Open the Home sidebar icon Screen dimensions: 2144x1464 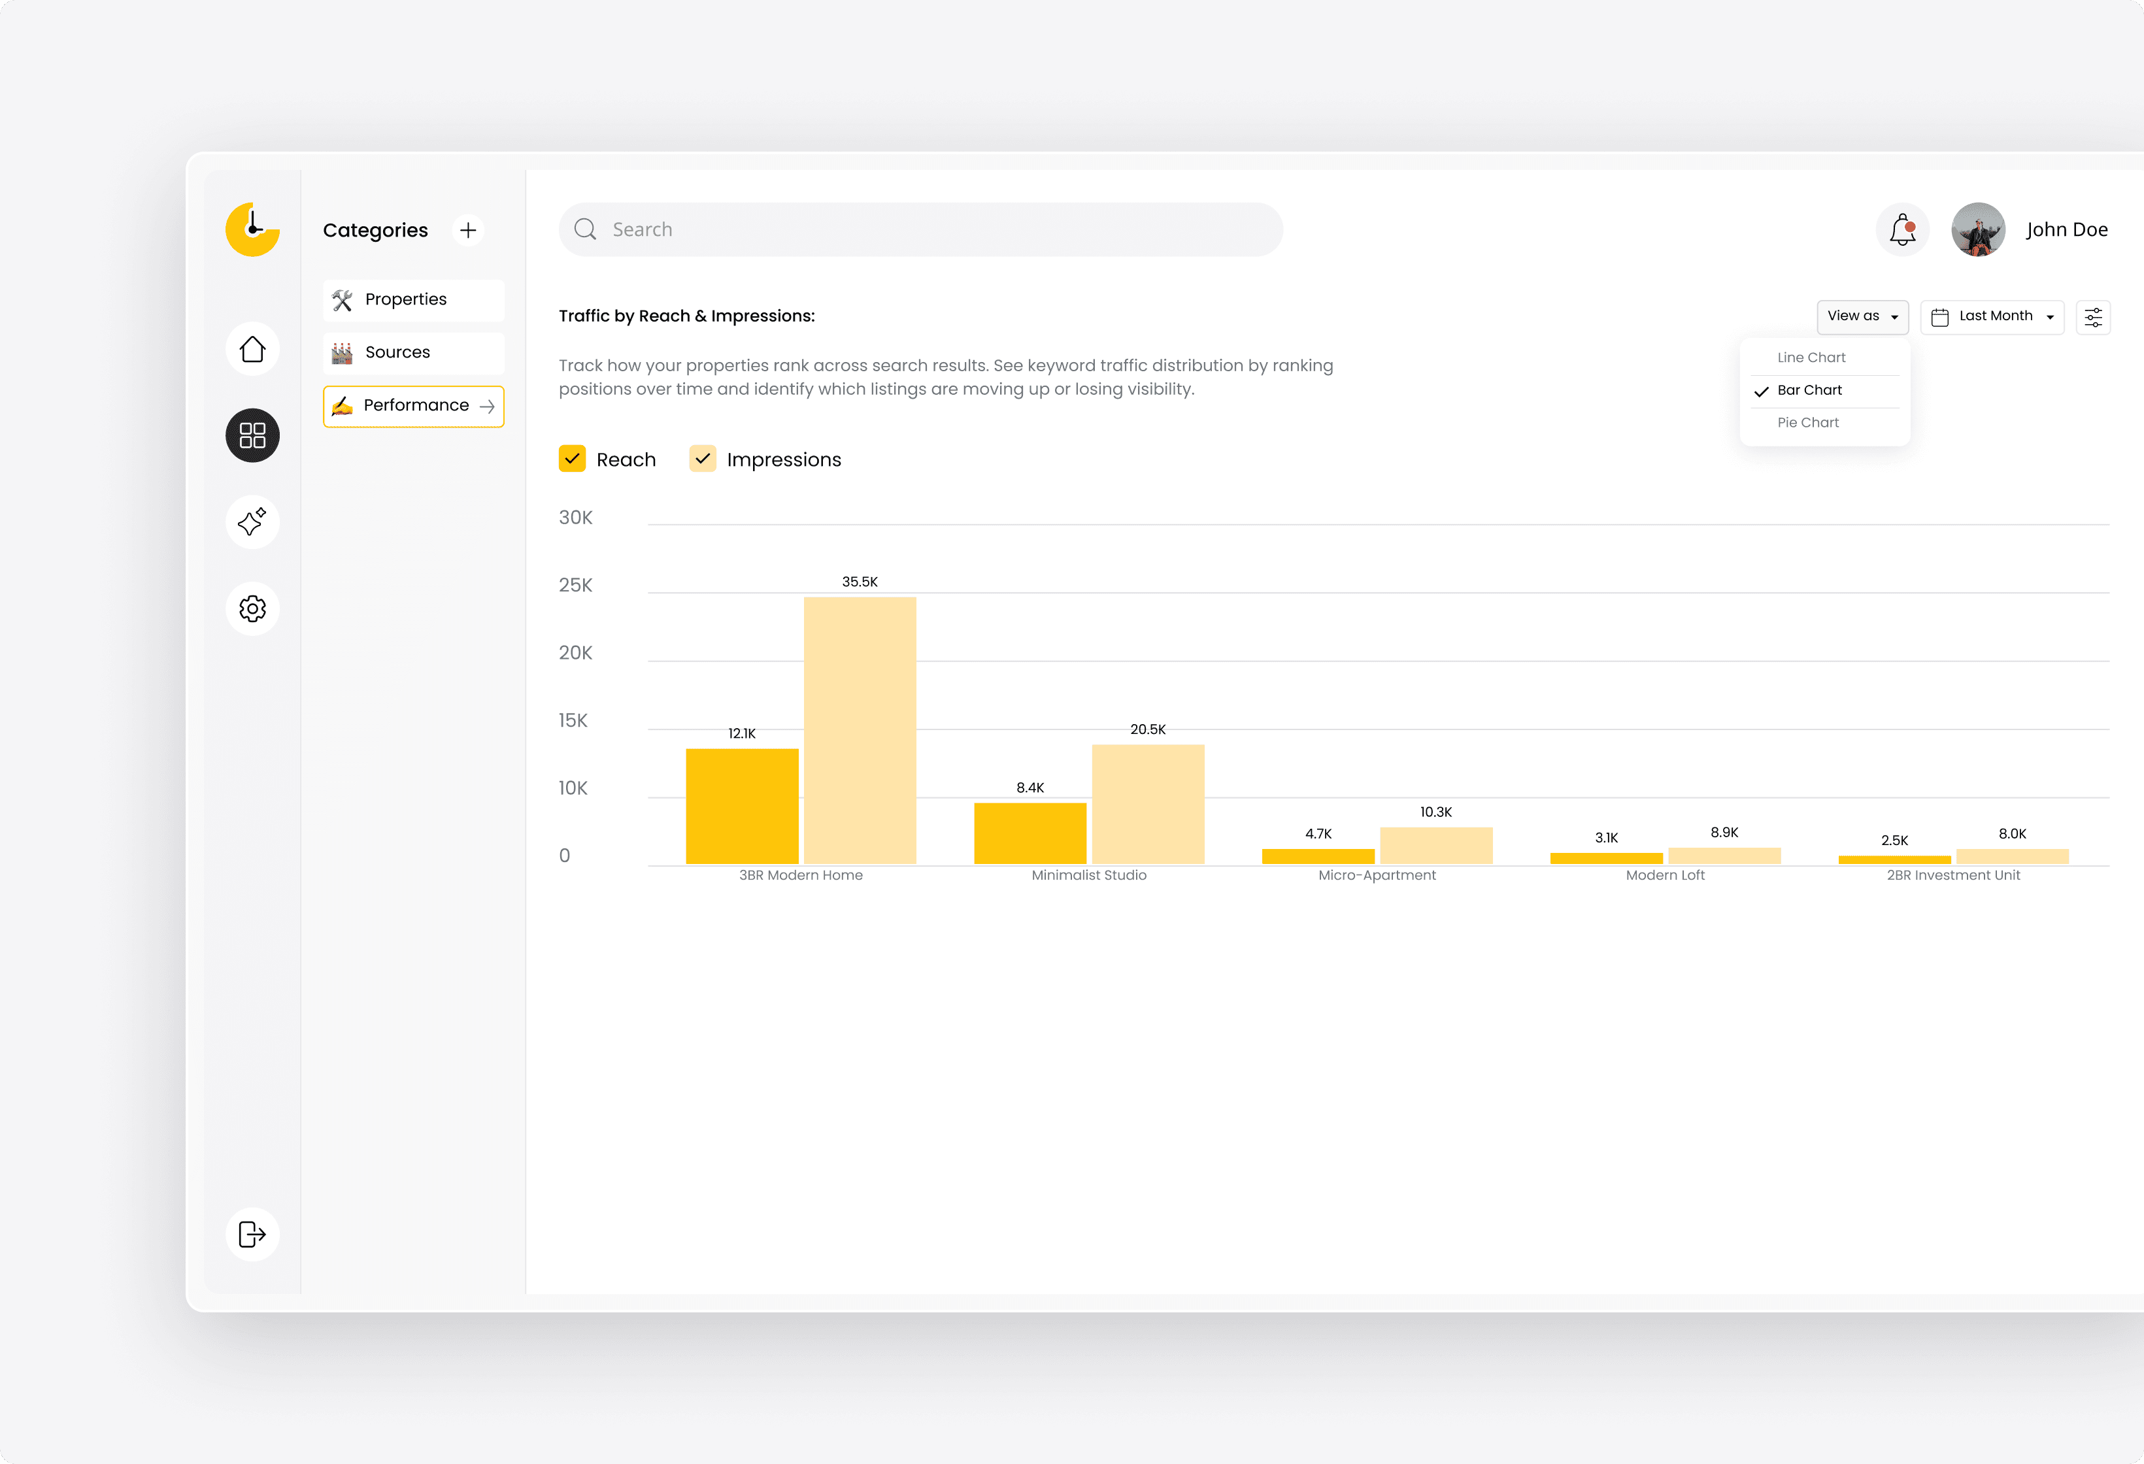click(252, 349)
